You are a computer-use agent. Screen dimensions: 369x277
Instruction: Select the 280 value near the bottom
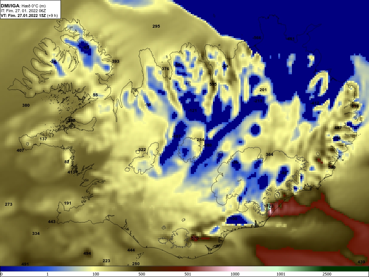(136, 264)
